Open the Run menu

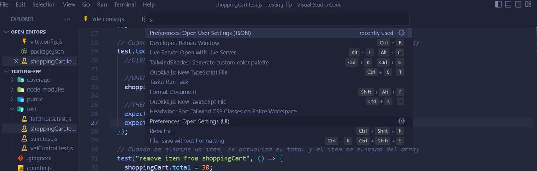pos(102,4)
